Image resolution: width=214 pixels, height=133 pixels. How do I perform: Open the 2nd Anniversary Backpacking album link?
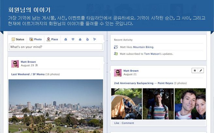(144, 83)
